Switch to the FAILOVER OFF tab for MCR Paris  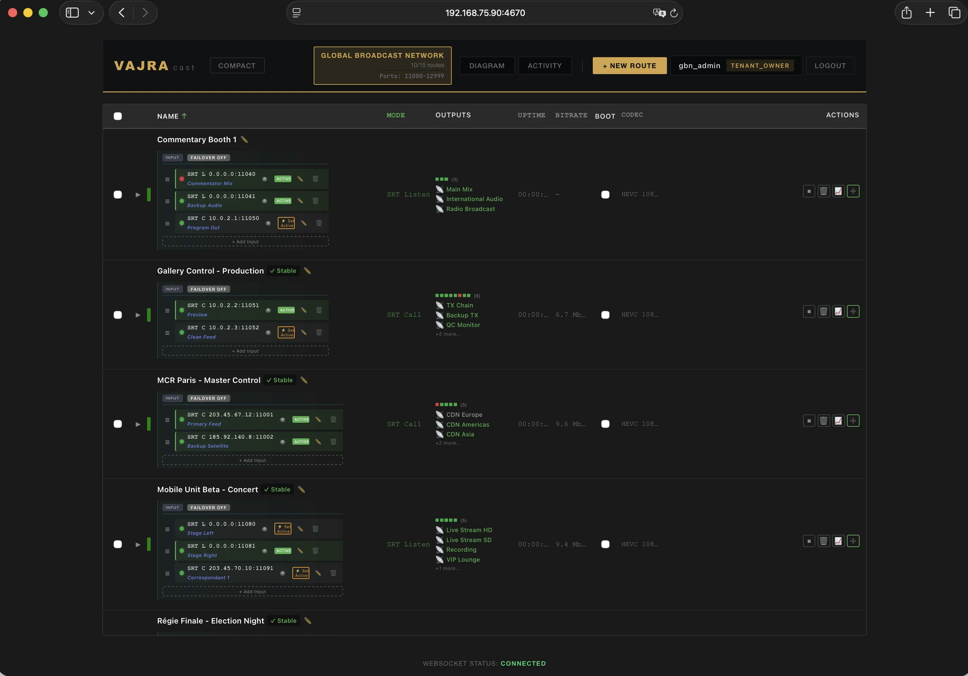[x=208, y=398]
